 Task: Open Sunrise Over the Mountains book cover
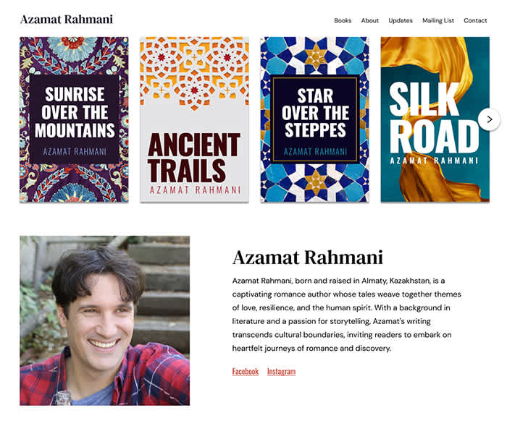[x=74, y=119]
